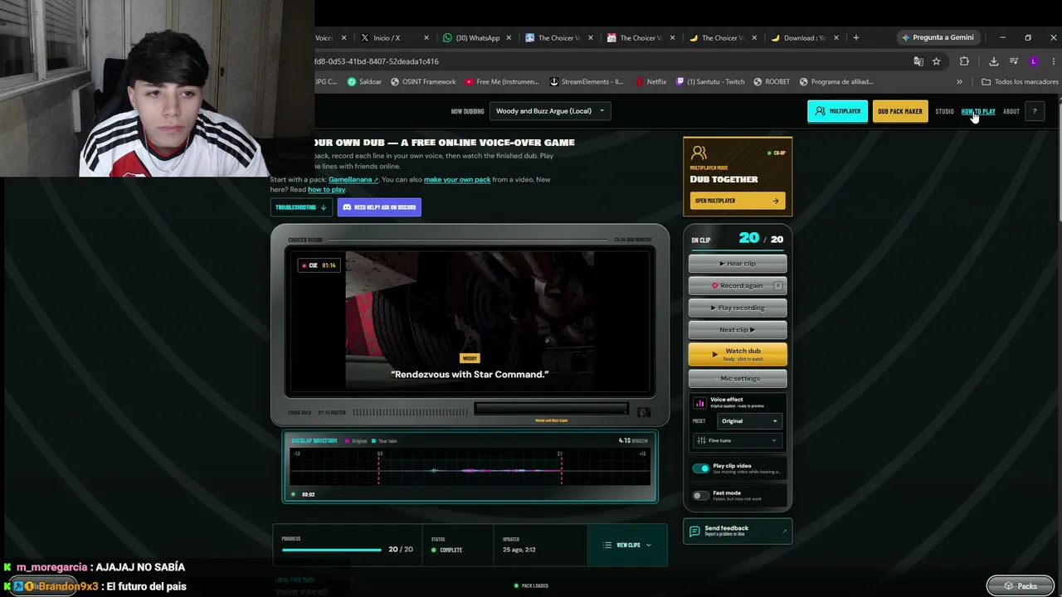
Task: Switch to the Download browser tab
Action: coord(805,38)
